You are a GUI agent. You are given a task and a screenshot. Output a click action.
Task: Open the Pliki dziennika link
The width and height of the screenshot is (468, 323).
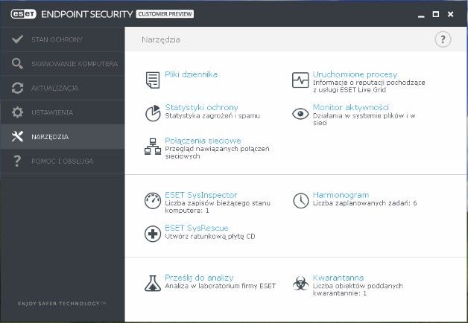(191, 74)
